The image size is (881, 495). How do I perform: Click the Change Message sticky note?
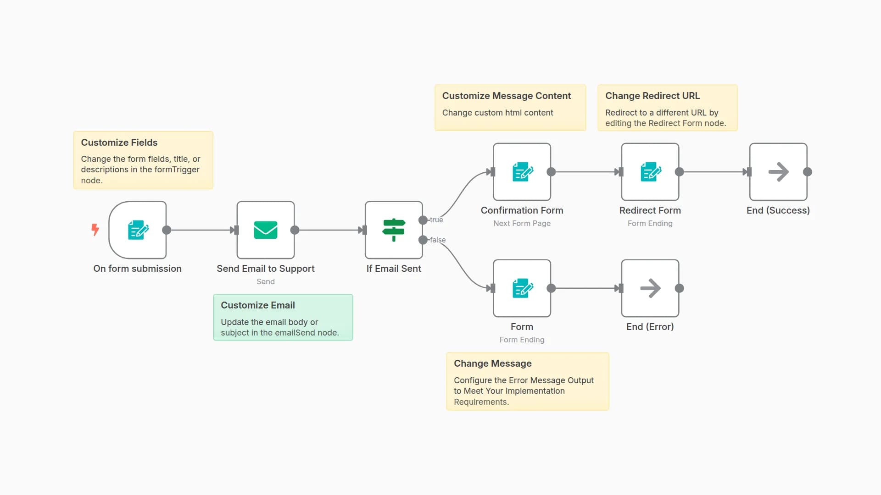[527, 381]
